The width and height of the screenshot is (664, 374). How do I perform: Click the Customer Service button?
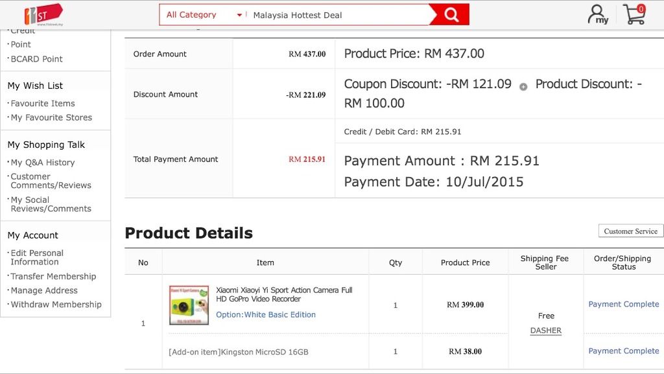pos(630,231)
